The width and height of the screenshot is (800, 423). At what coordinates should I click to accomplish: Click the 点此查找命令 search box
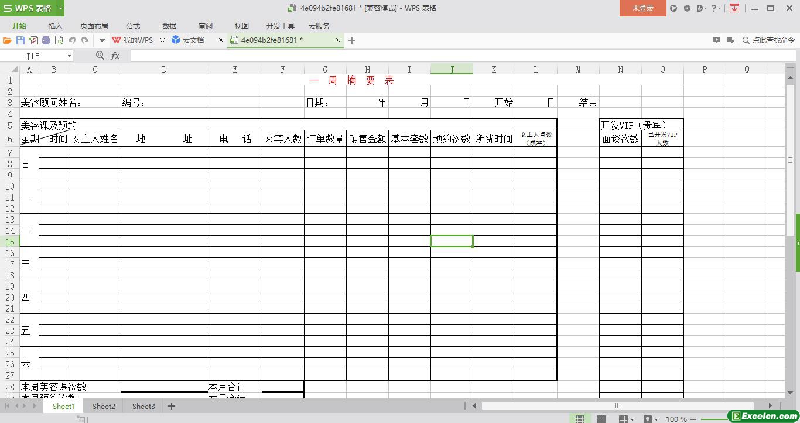pyautogui.click(x=769, y=40)
